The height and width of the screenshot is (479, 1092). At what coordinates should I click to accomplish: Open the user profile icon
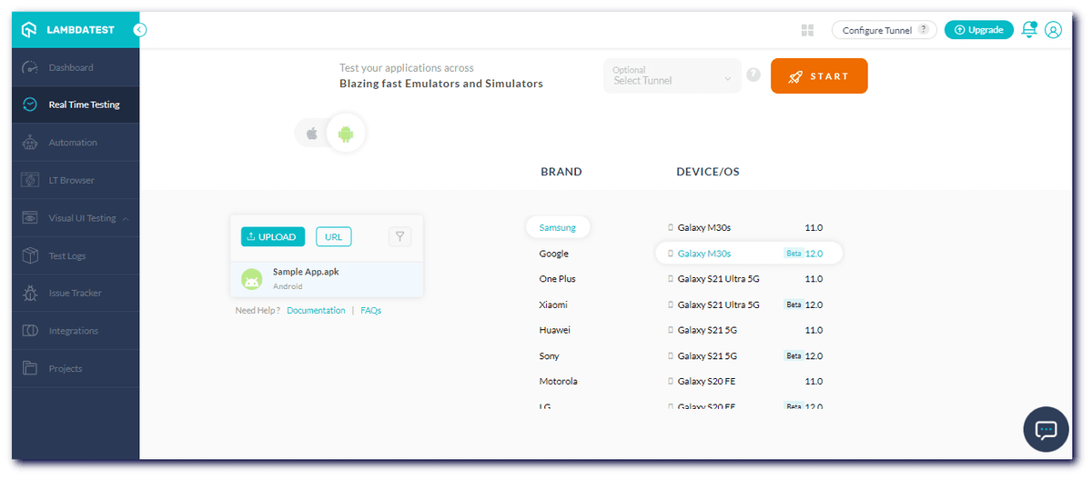(x=1053, y=30)
